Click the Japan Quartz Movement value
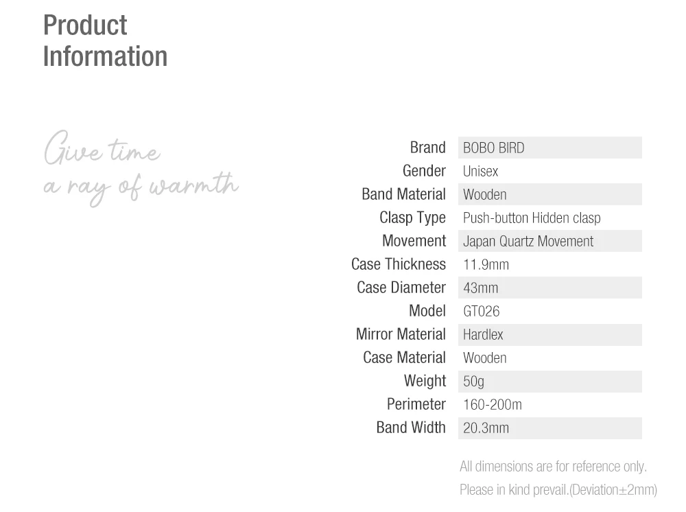The image size is (686, 512). tap(528, 241)
